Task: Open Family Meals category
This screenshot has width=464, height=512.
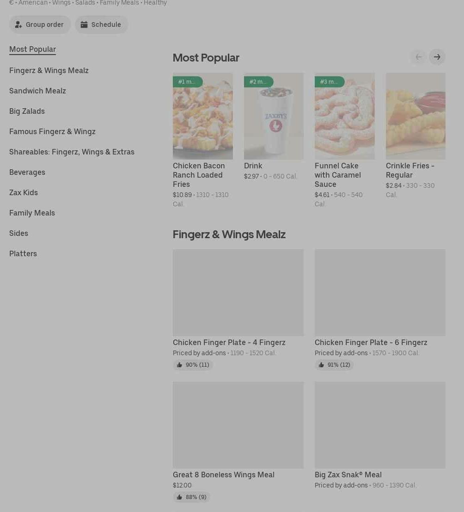Action: tap(32, 213)
